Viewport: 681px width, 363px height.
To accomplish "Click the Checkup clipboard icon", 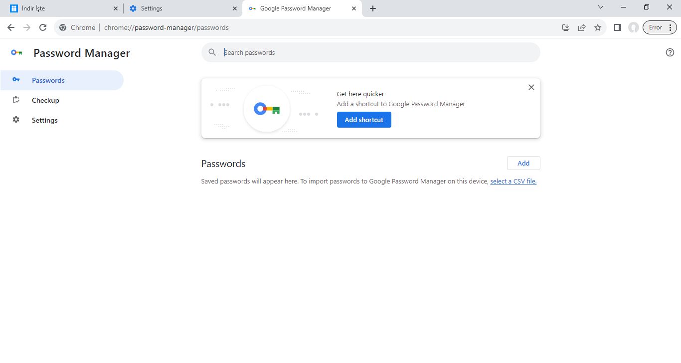I will click(16, 100).
